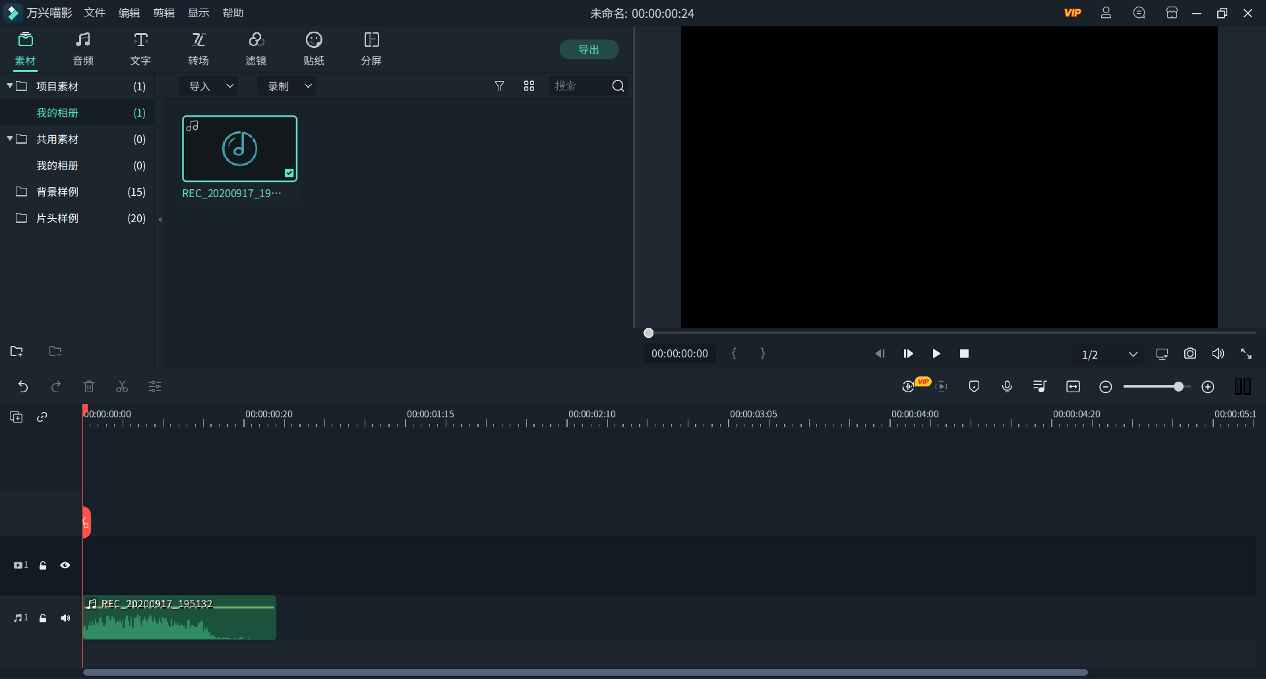Switch to the 转场 transitions tab

198,49
